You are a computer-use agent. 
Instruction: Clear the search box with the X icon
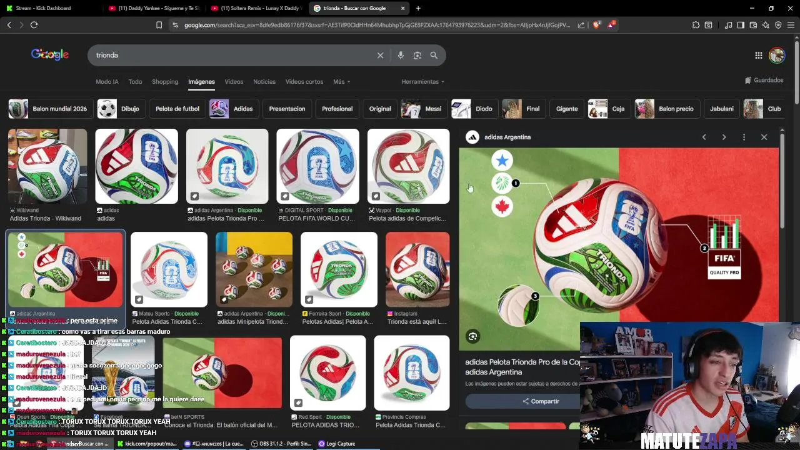pos(380,55)
